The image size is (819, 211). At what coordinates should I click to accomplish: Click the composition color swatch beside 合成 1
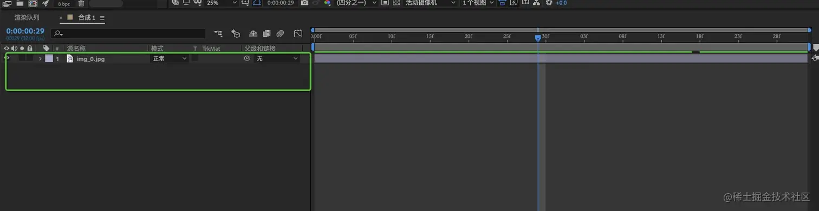coord(70,17)
